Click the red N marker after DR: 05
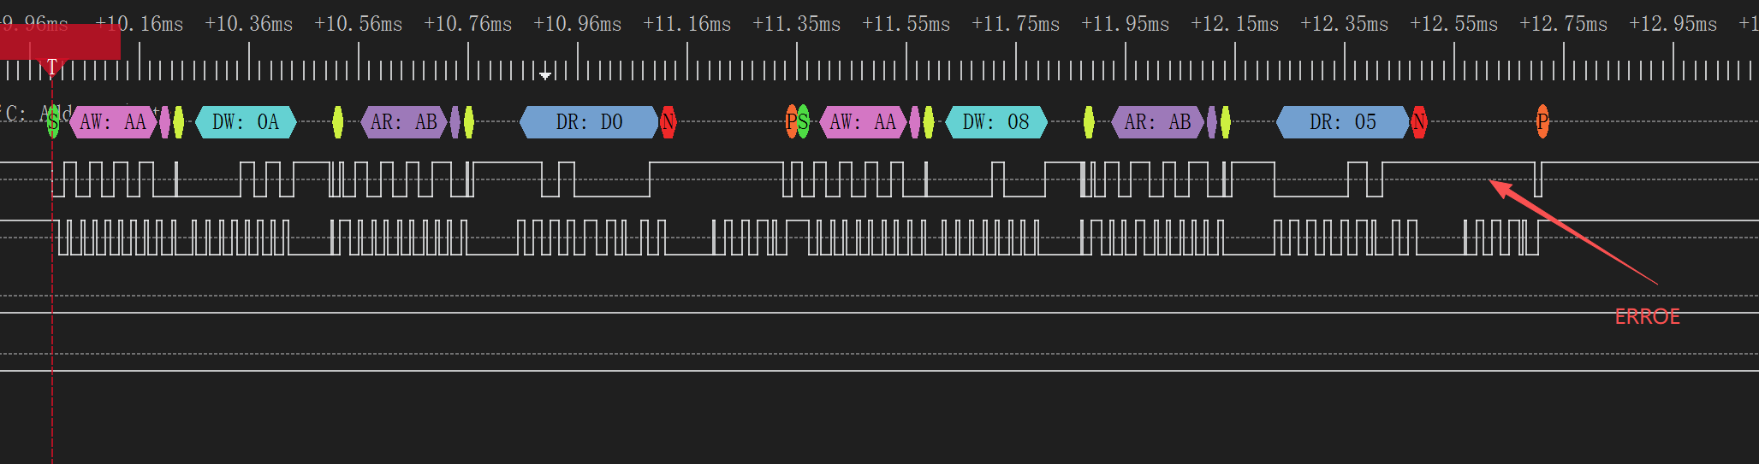Image resolution: width=1759 pixels, height=464 pixels. 1419,122
